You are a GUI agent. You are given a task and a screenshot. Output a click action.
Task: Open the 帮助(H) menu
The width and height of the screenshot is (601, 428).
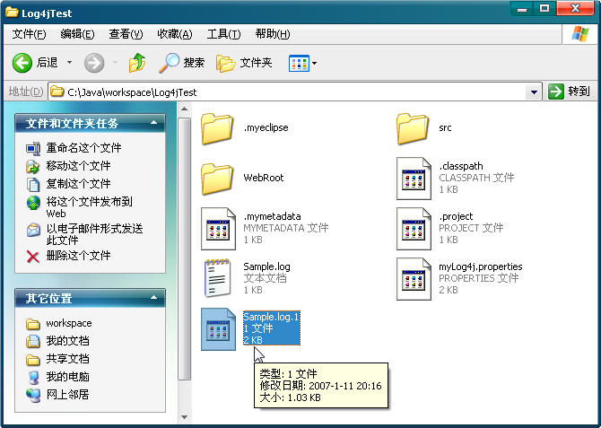pyautogui.click(x=273, y=34)
